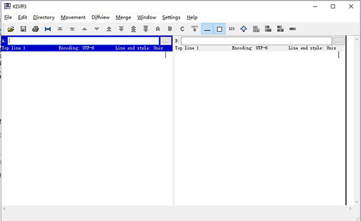The height and width of the screenshot is (221, 361).
Task: Toggle the 123 line numbers button
Action: (232, 29)
